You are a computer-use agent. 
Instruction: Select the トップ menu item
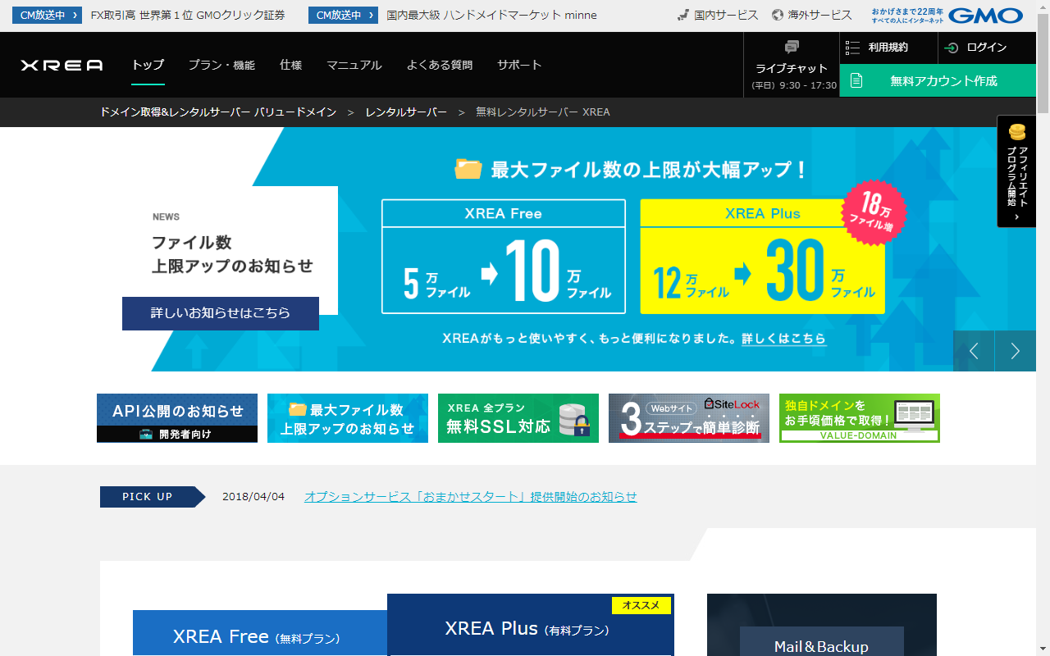click(x=148, y=65)
